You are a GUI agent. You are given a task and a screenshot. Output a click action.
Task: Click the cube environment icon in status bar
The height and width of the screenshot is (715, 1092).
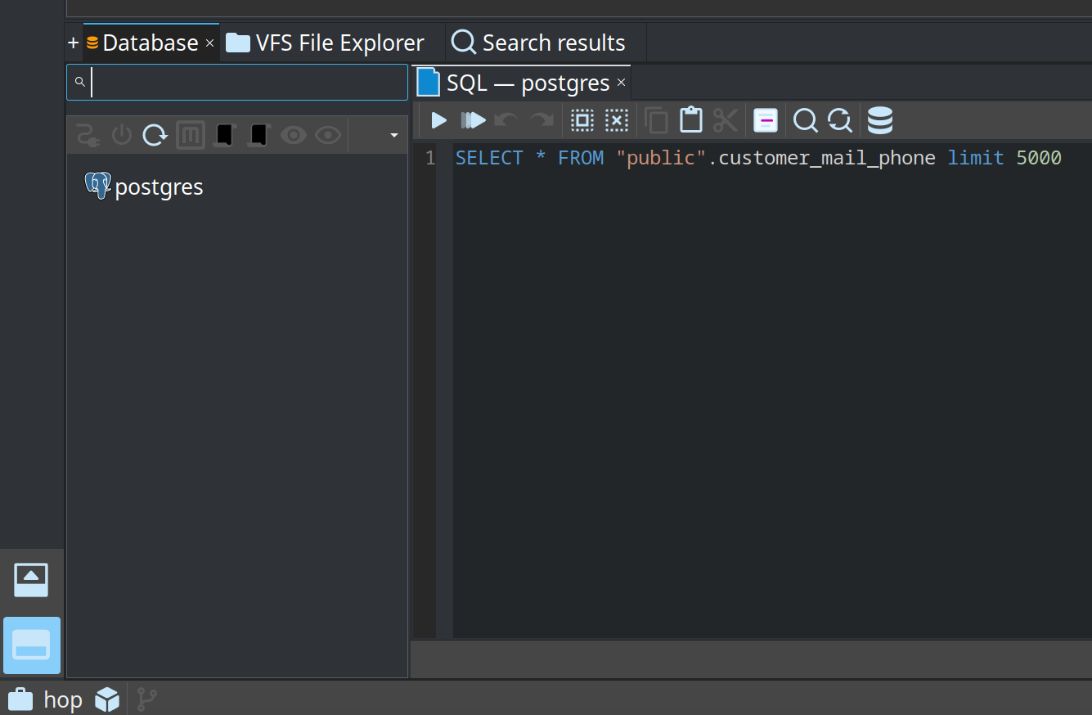107,699
